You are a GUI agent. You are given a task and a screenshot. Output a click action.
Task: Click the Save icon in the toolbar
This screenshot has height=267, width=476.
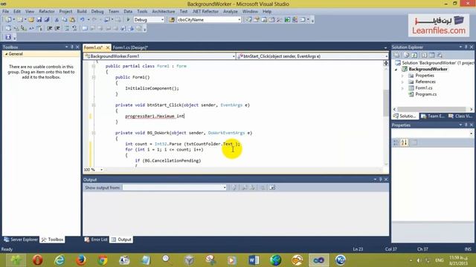tap(39, 20)
